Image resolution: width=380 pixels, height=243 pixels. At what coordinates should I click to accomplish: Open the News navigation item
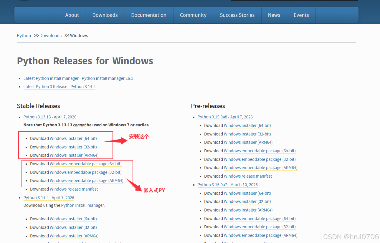274,15
